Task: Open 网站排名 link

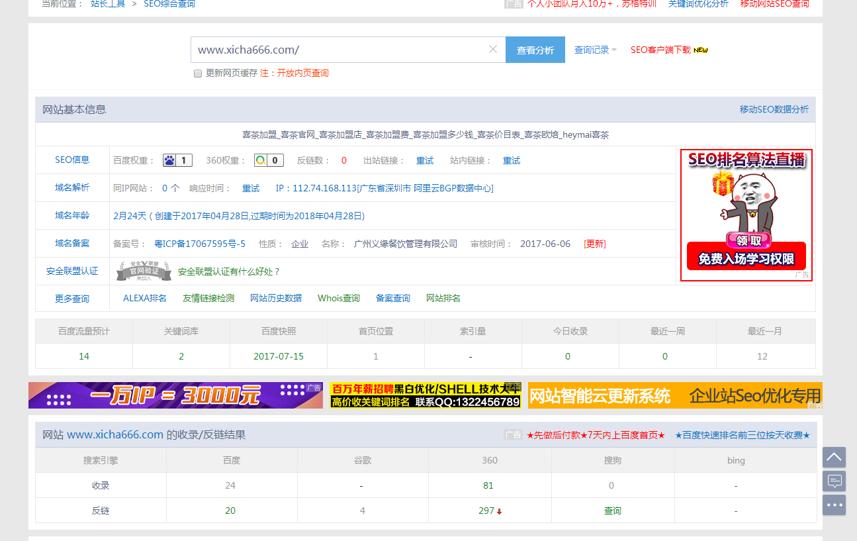Action: click(x=443, y=298)
